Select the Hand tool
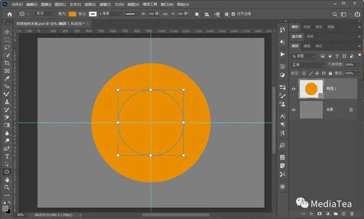 point(7,179)
